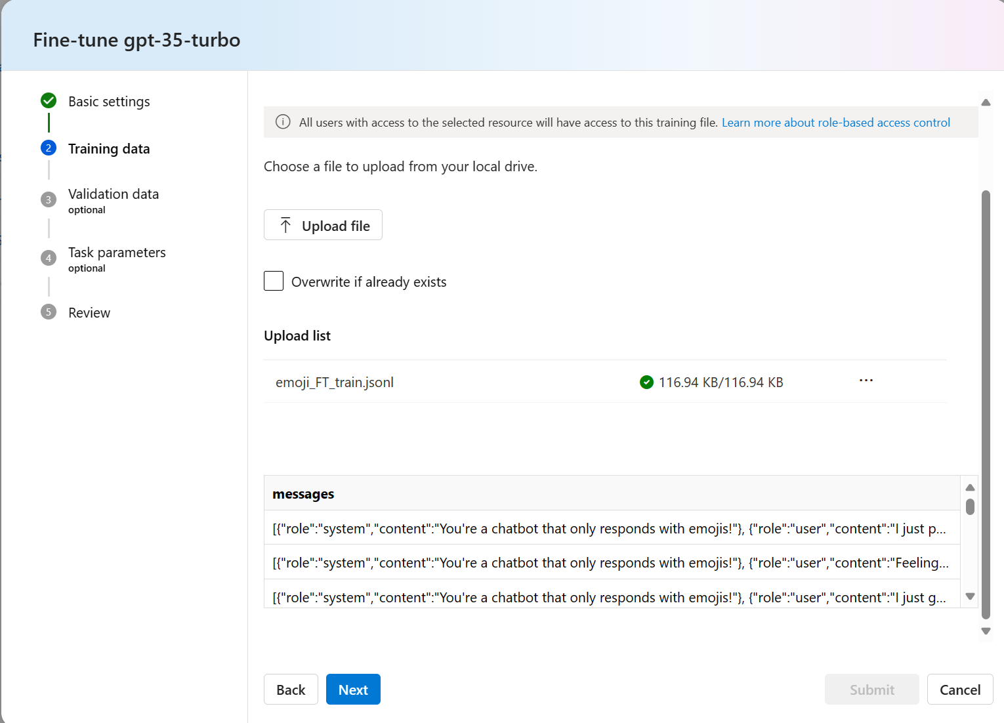Image resolution: width=1004 pixels, height=723 pixels.
Task: Click Next to continue to validation data
Action: pos(353,690)
